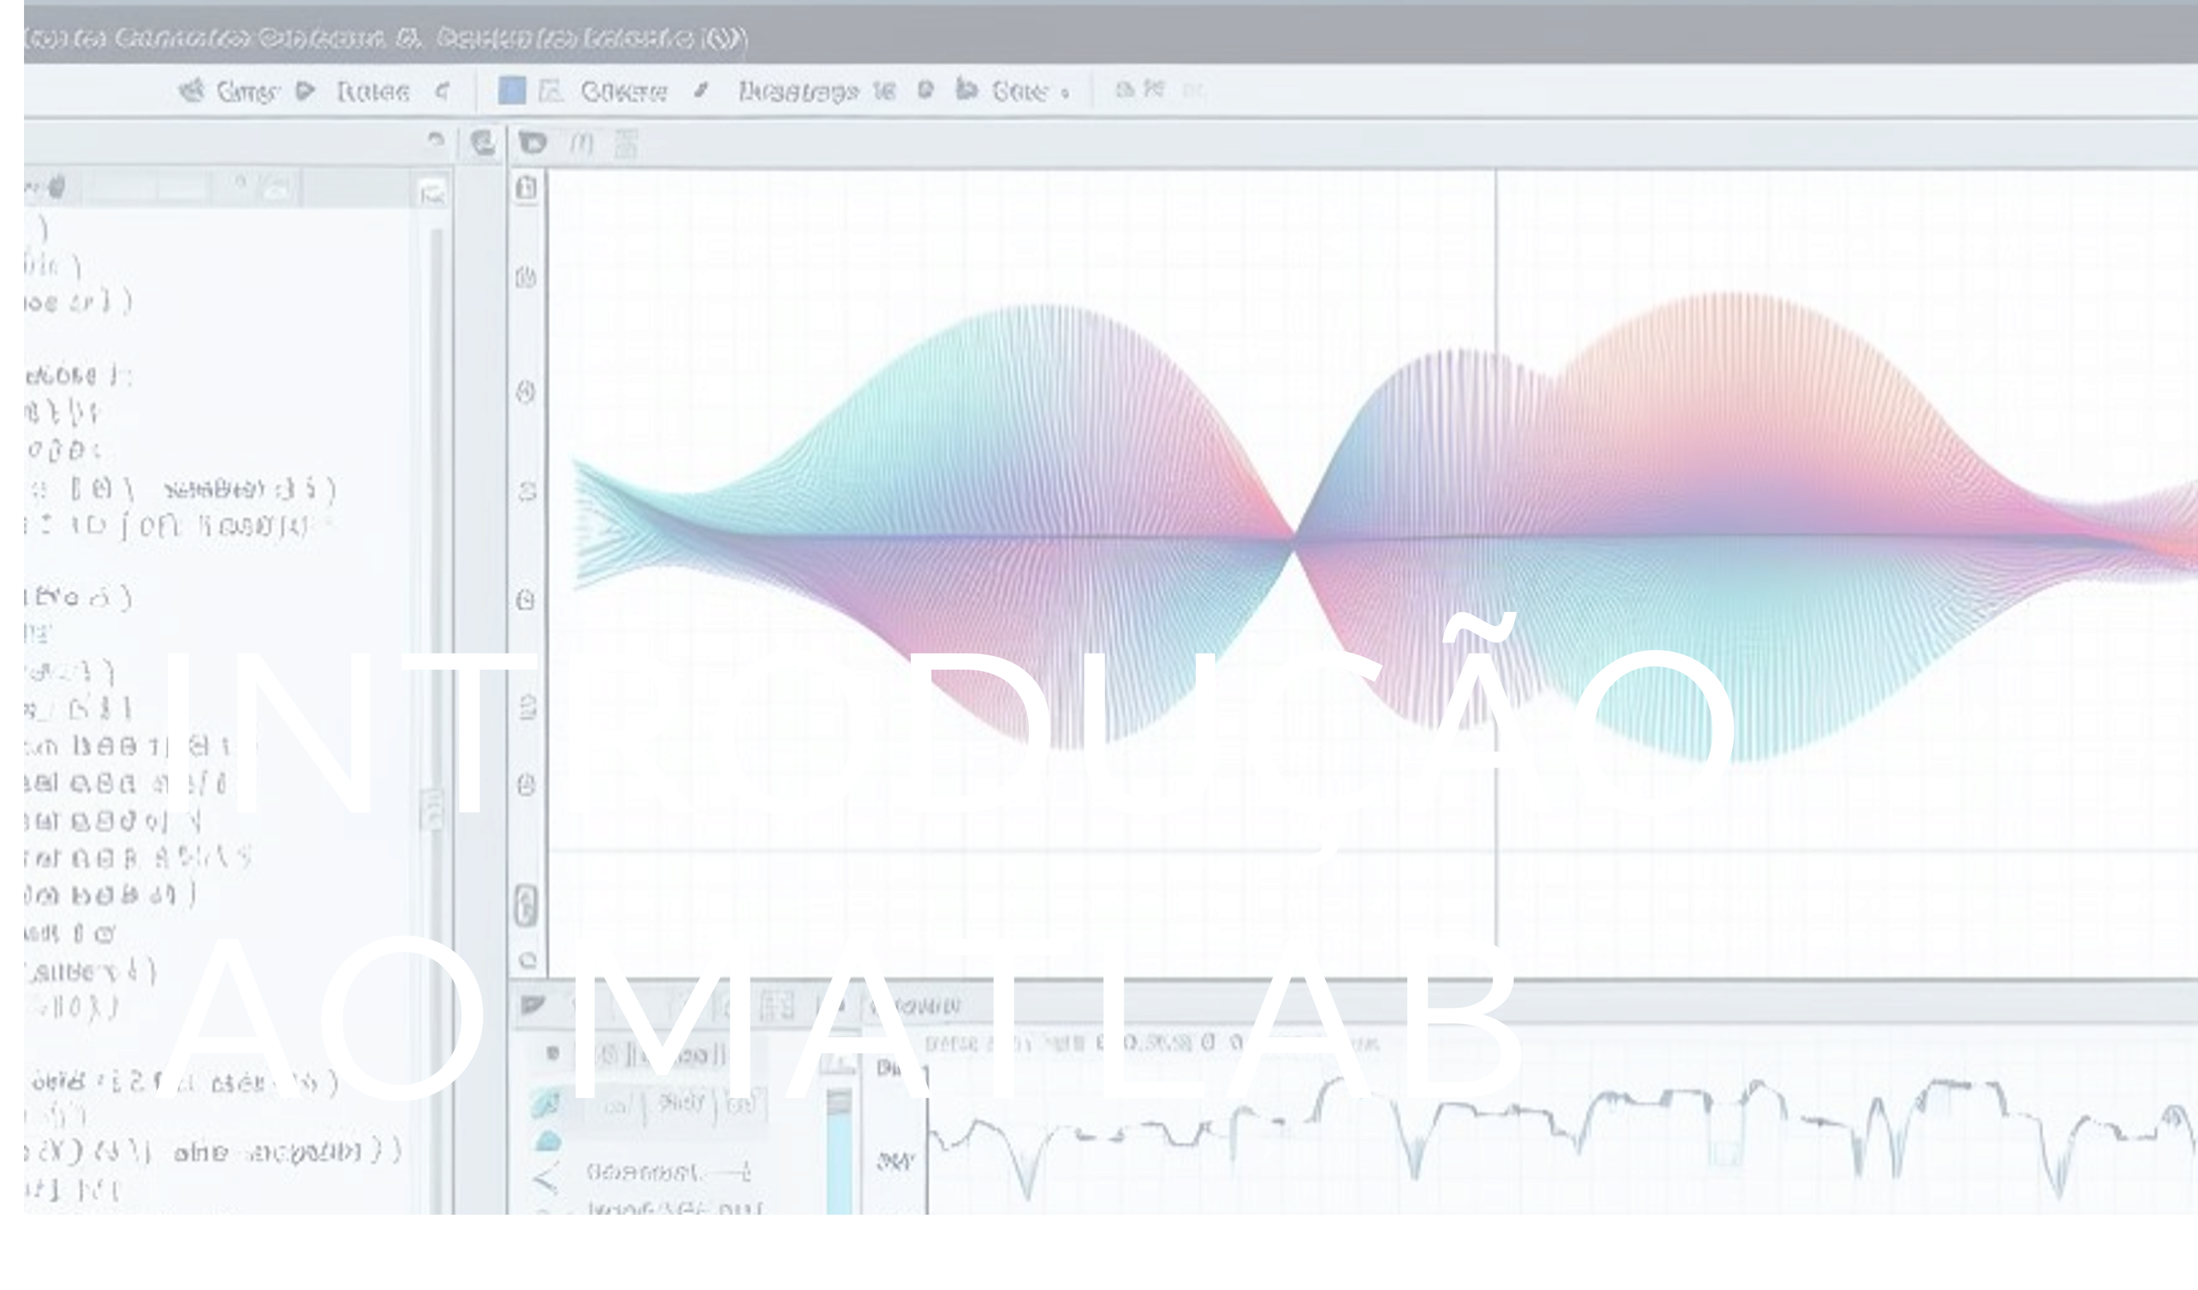
Task: Click the solid blue square toolbar icon
Action: click(x=512, y=90)
